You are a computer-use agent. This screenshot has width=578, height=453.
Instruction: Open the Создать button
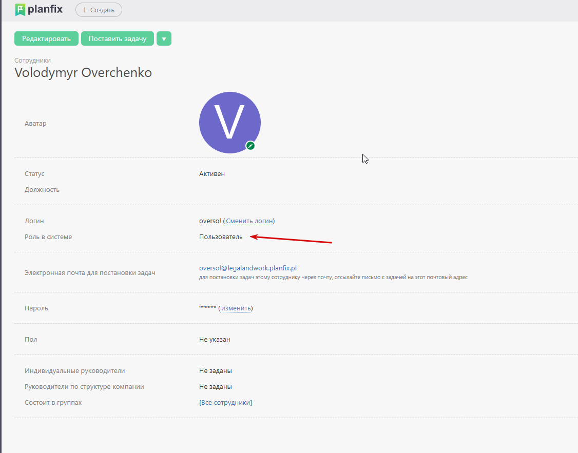pyautogui.click(x=99, y=10)
